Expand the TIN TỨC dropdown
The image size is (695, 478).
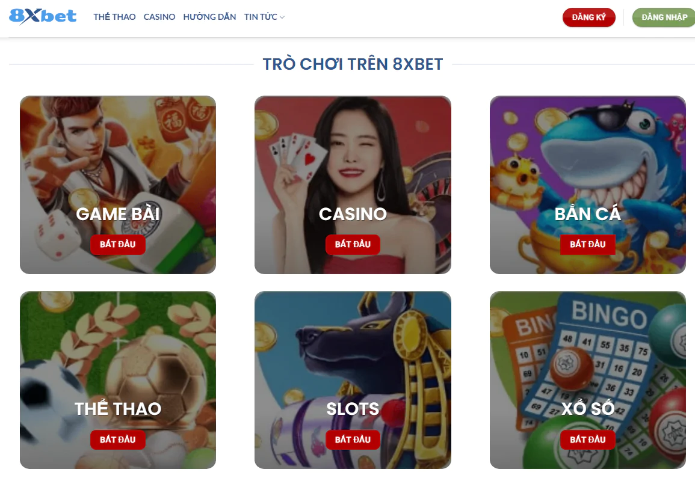[x=264, y=17]
